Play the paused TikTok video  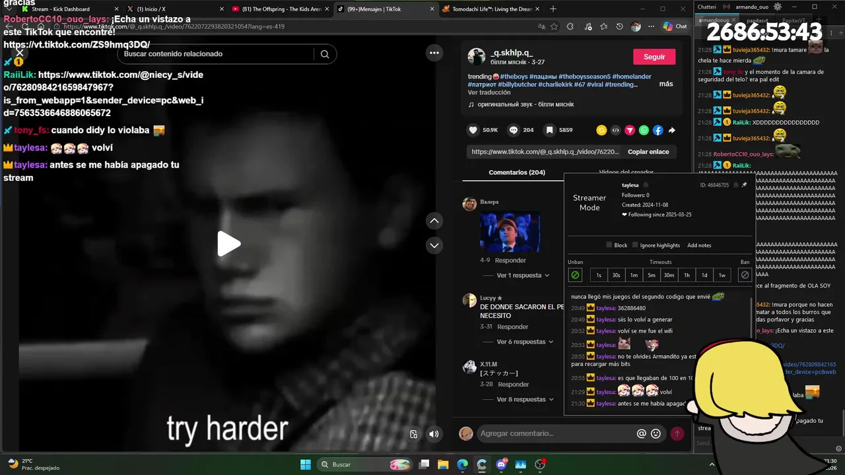pos(229,243)
